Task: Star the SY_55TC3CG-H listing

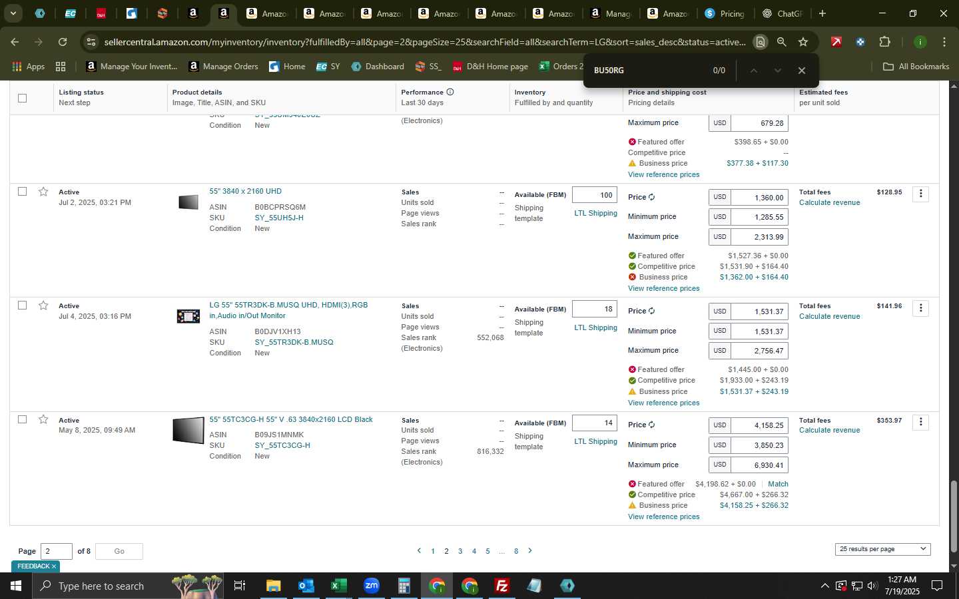Action: pyautogui.click(x=43, y=419)
